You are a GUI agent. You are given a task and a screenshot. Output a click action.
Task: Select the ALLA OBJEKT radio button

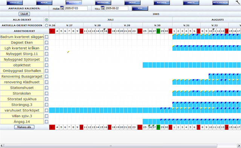pos(46,20)
